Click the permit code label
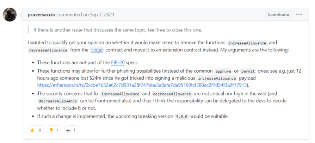The image size is (315, 143). [248, 71]
